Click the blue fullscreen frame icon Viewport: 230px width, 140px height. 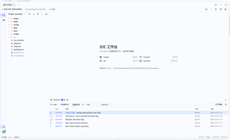click(211, 9)
